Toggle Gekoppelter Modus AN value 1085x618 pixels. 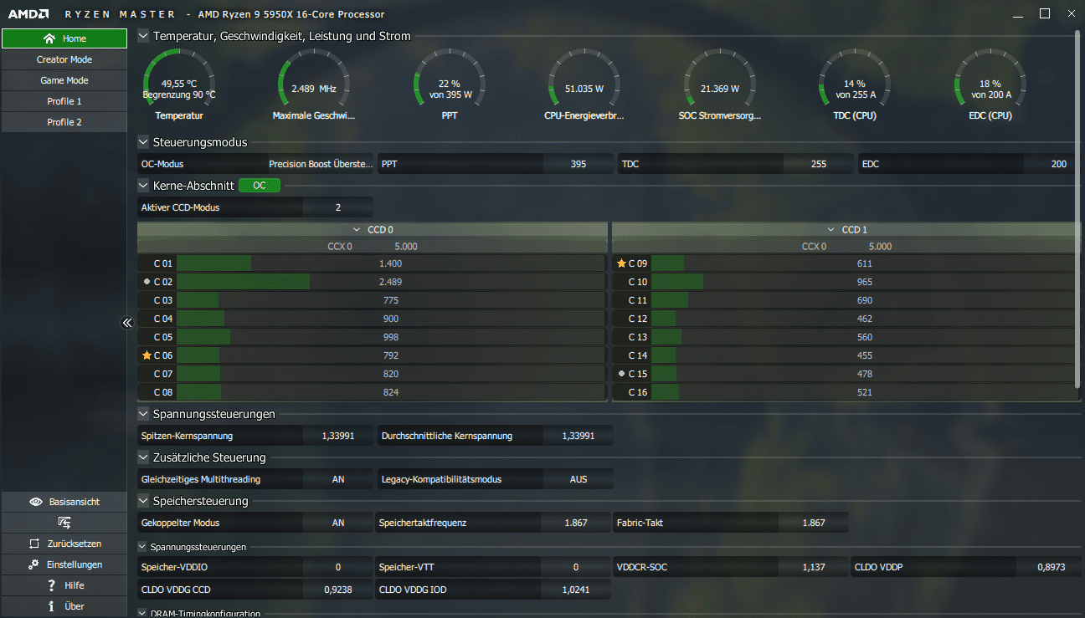pyautogui.click(x=338, y=523)
